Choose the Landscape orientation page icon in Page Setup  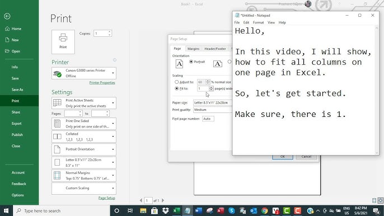pos(217,64)
